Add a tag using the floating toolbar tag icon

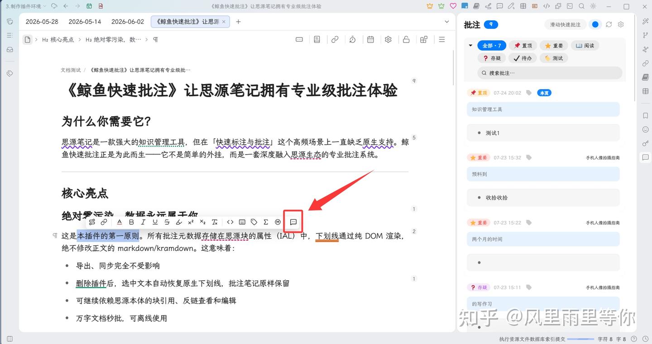254,222
